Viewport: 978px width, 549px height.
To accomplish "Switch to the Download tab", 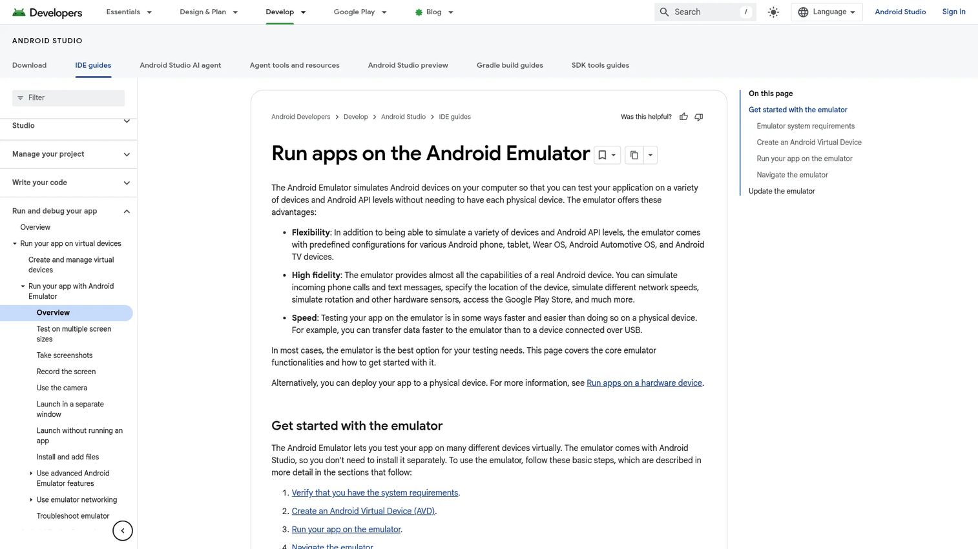I will 29,65.
